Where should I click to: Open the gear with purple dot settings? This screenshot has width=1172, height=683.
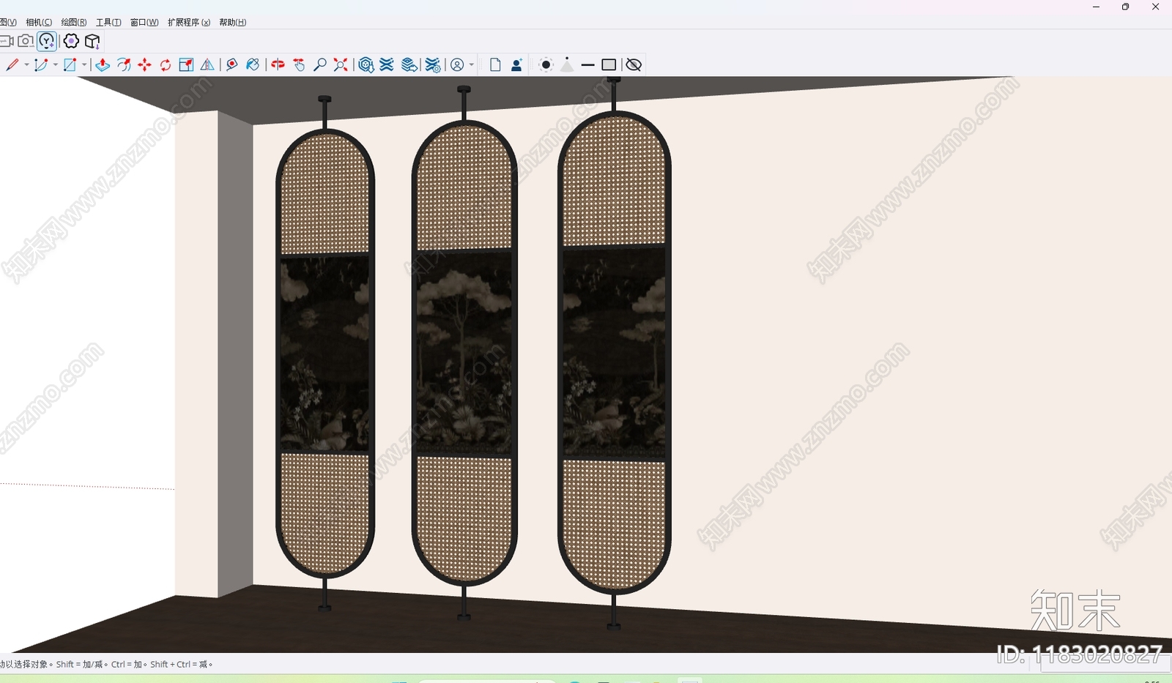(x=71, y=41)
